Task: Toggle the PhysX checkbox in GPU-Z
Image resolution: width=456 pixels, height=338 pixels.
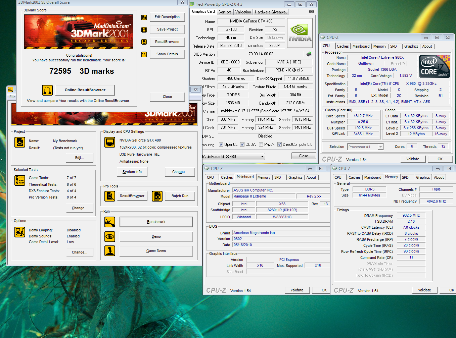Action: click(261, 145)
